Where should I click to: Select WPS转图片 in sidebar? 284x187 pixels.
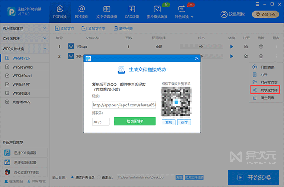(25, 93)
